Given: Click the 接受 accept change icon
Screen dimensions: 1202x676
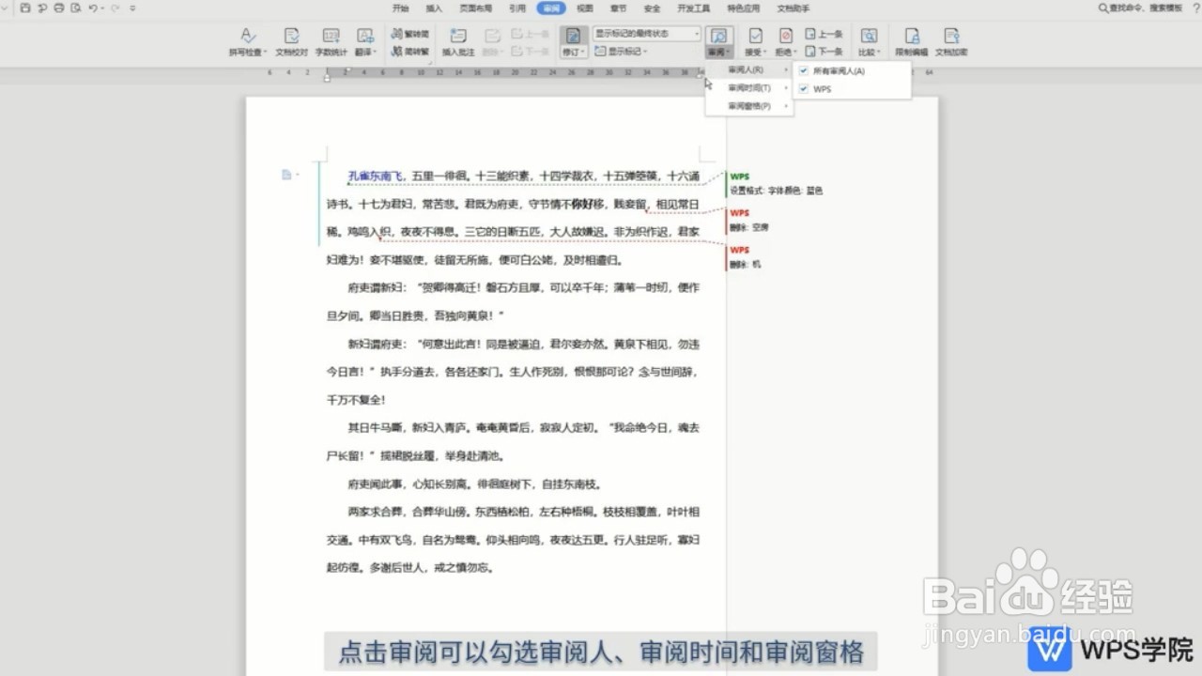Looking at the screenshot, I should tap(755, 36).
